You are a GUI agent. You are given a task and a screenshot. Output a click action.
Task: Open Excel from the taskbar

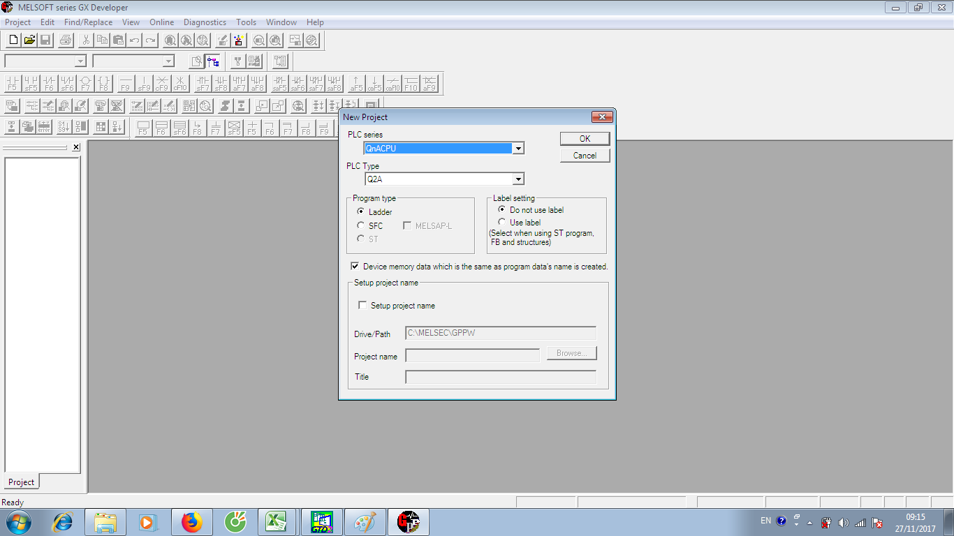[x=278, y=522]
